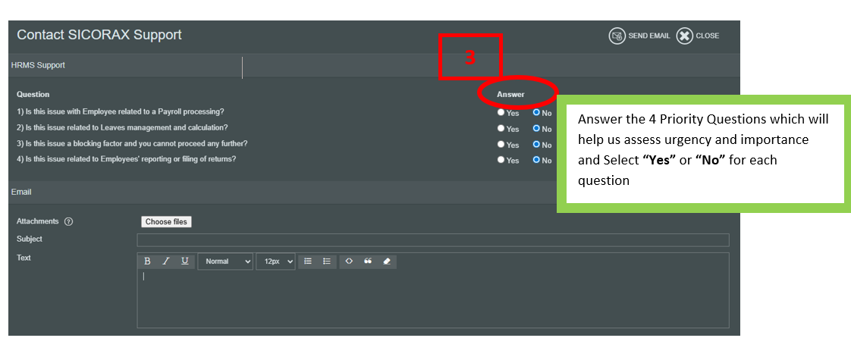The width and height of the screenshot is (851, 338).
Task: Select the HRMS Support tab
Action: coord(38,65)
